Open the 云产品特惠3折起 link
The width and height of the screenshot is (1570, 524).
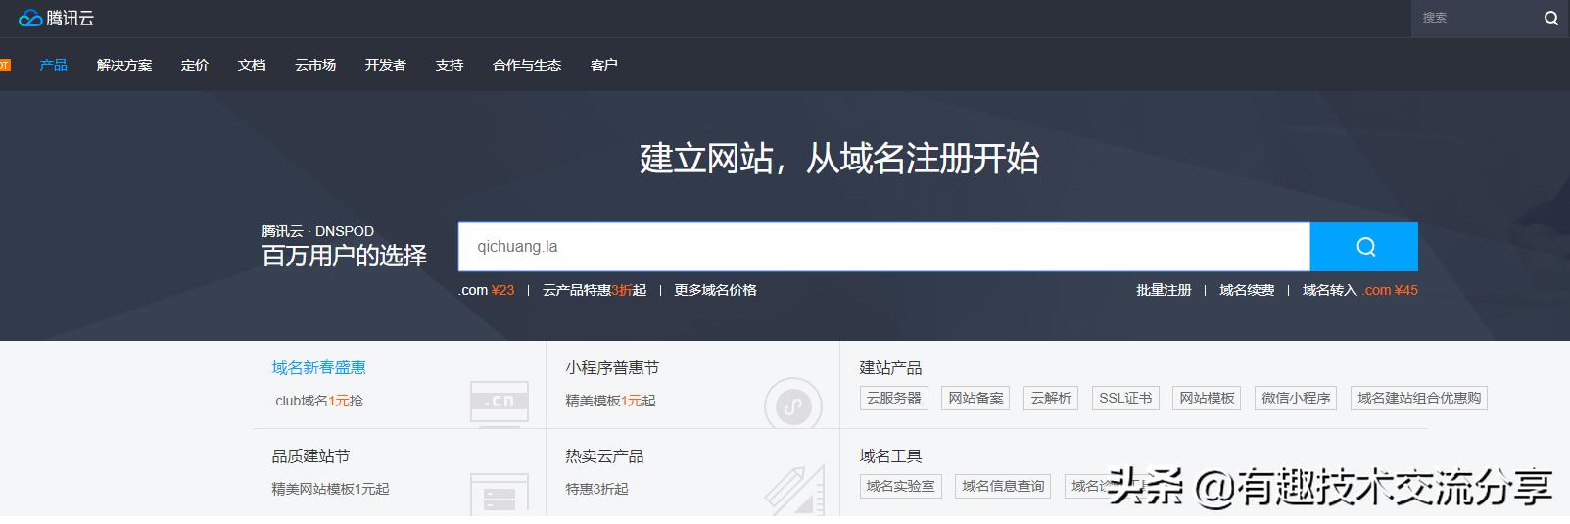coord(595,290)
